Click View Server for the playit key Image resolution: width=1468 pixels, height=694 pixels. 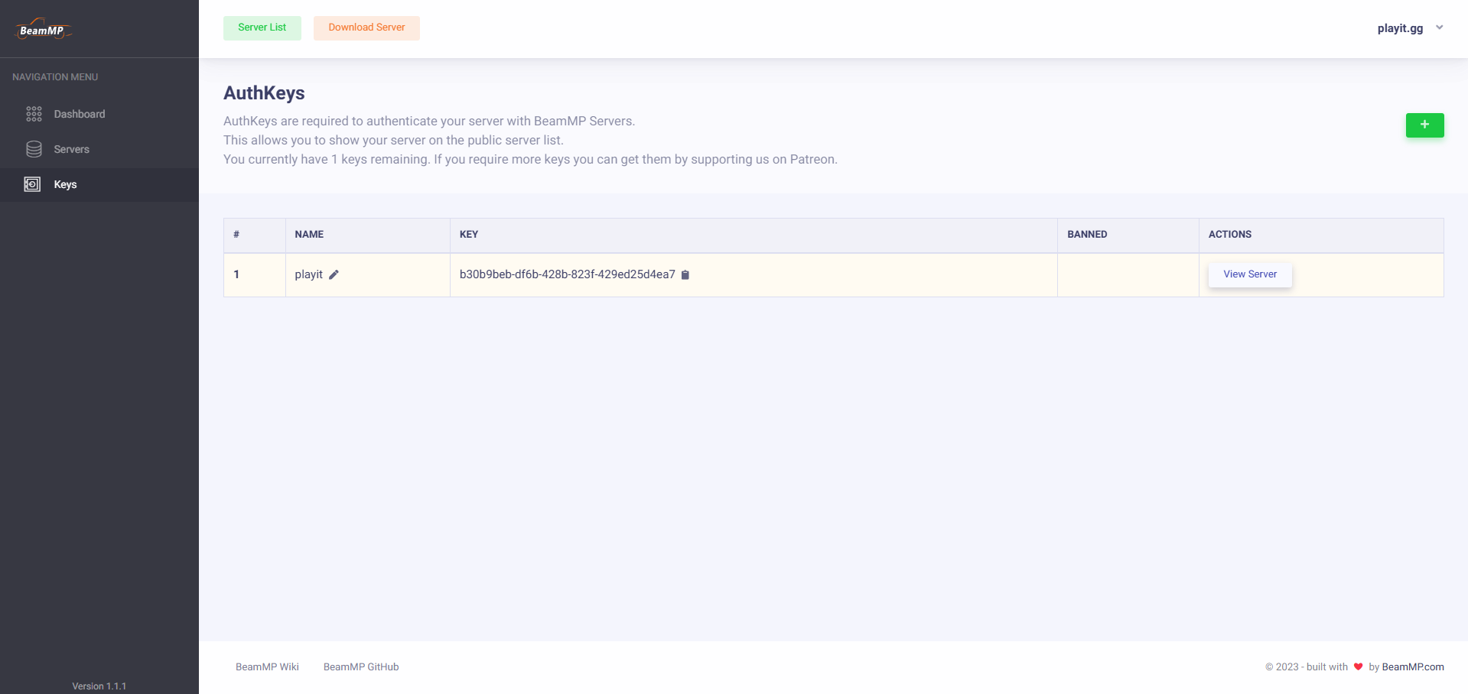[1249, 274]
